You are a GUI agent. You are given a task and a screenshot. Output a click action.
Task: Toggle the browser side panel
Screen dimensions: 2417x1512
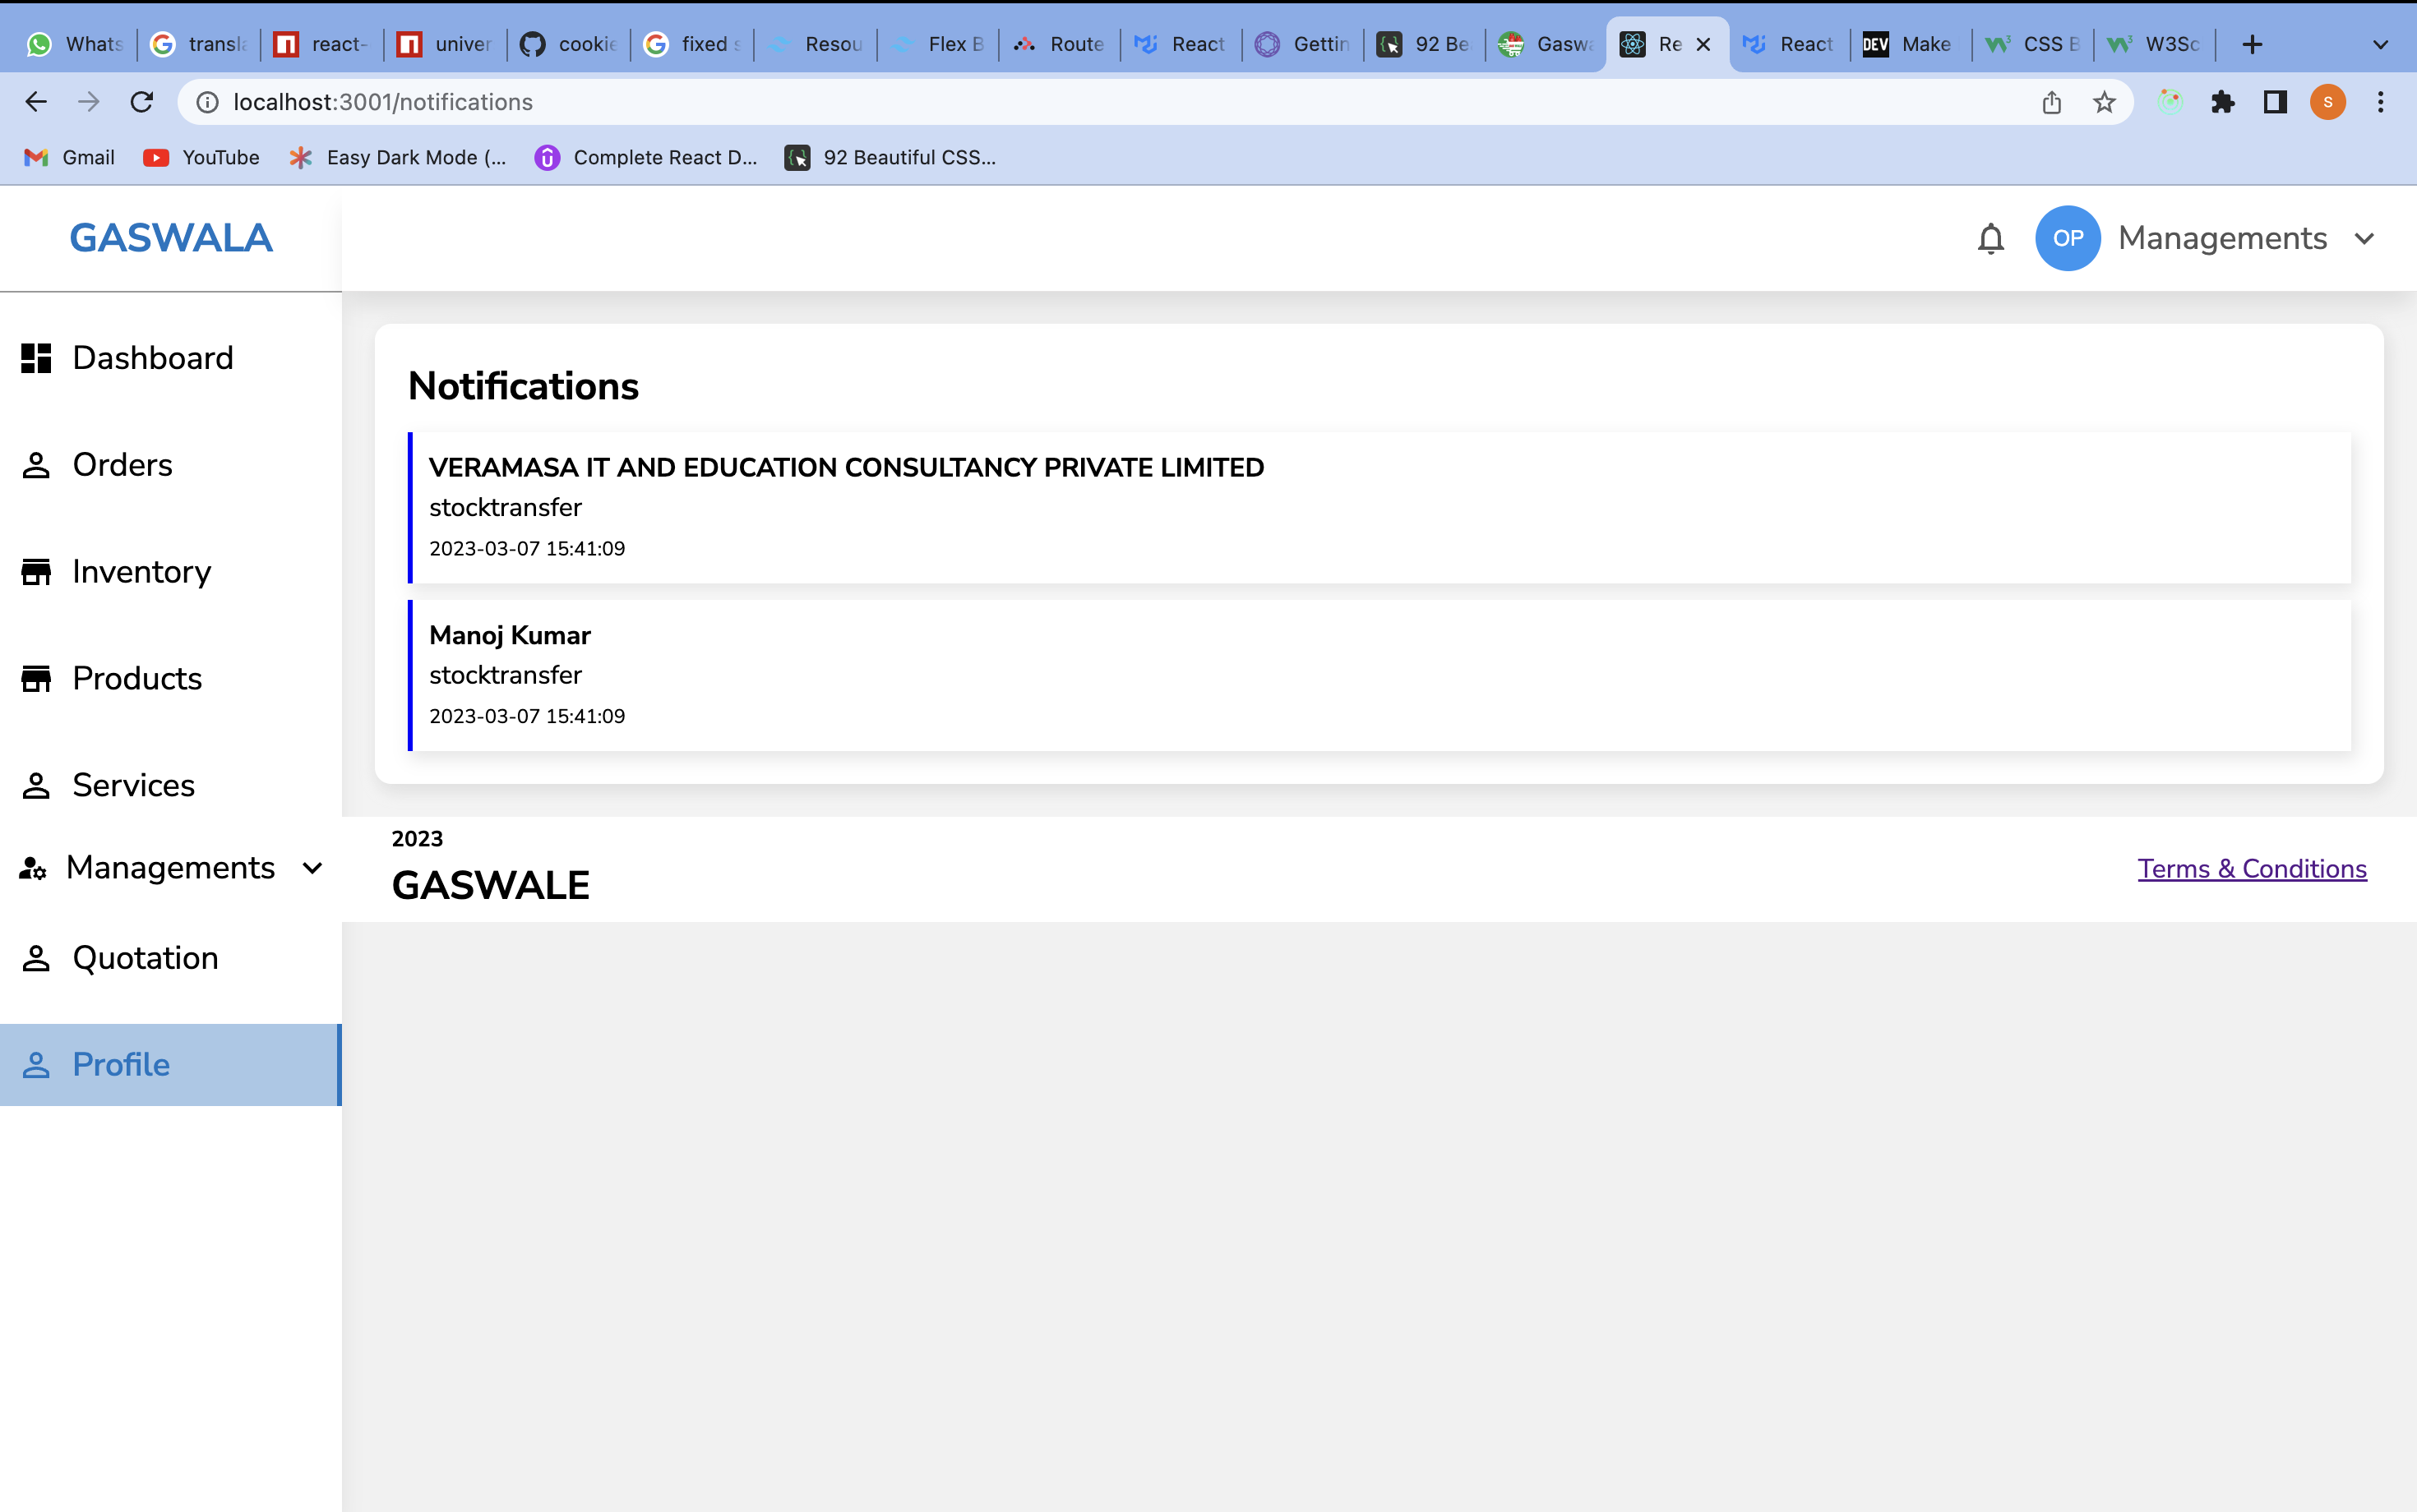coord(2275,102)
